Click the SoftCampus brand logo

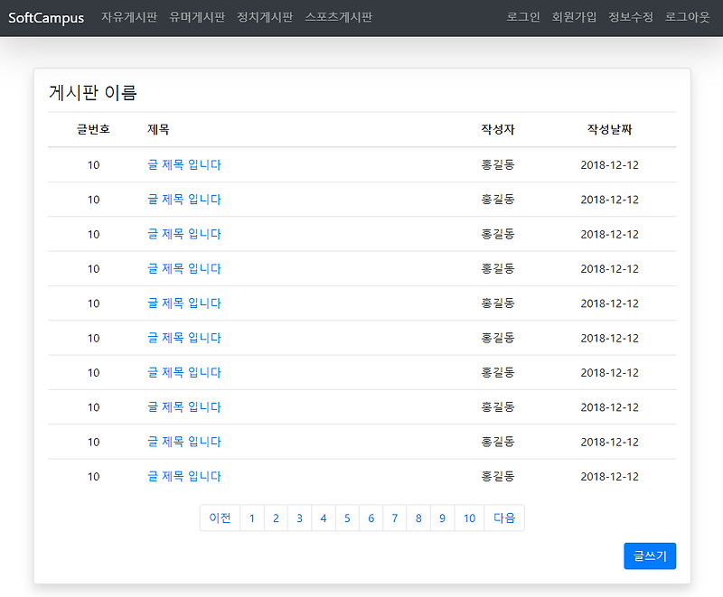pos(45,16)
